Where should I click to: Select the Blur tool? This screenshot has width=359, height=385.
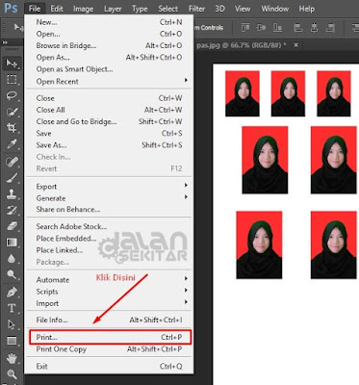(x=12, y=259)
